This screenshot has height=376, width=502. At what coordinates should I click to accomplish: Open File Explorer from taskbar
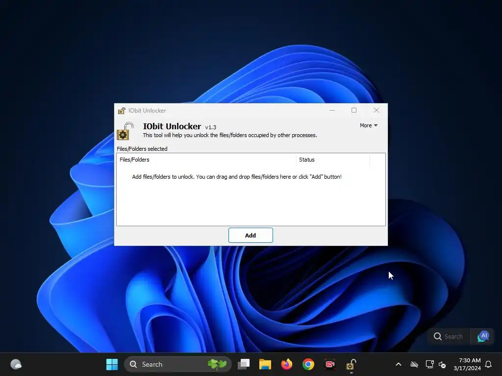click(265, 364)
